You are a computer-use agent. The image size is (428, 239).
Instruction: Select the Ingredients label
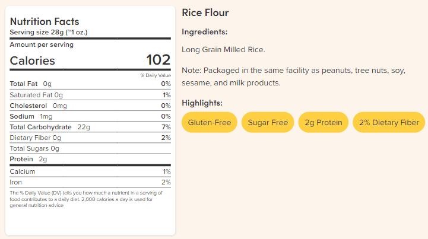[204, 31]
